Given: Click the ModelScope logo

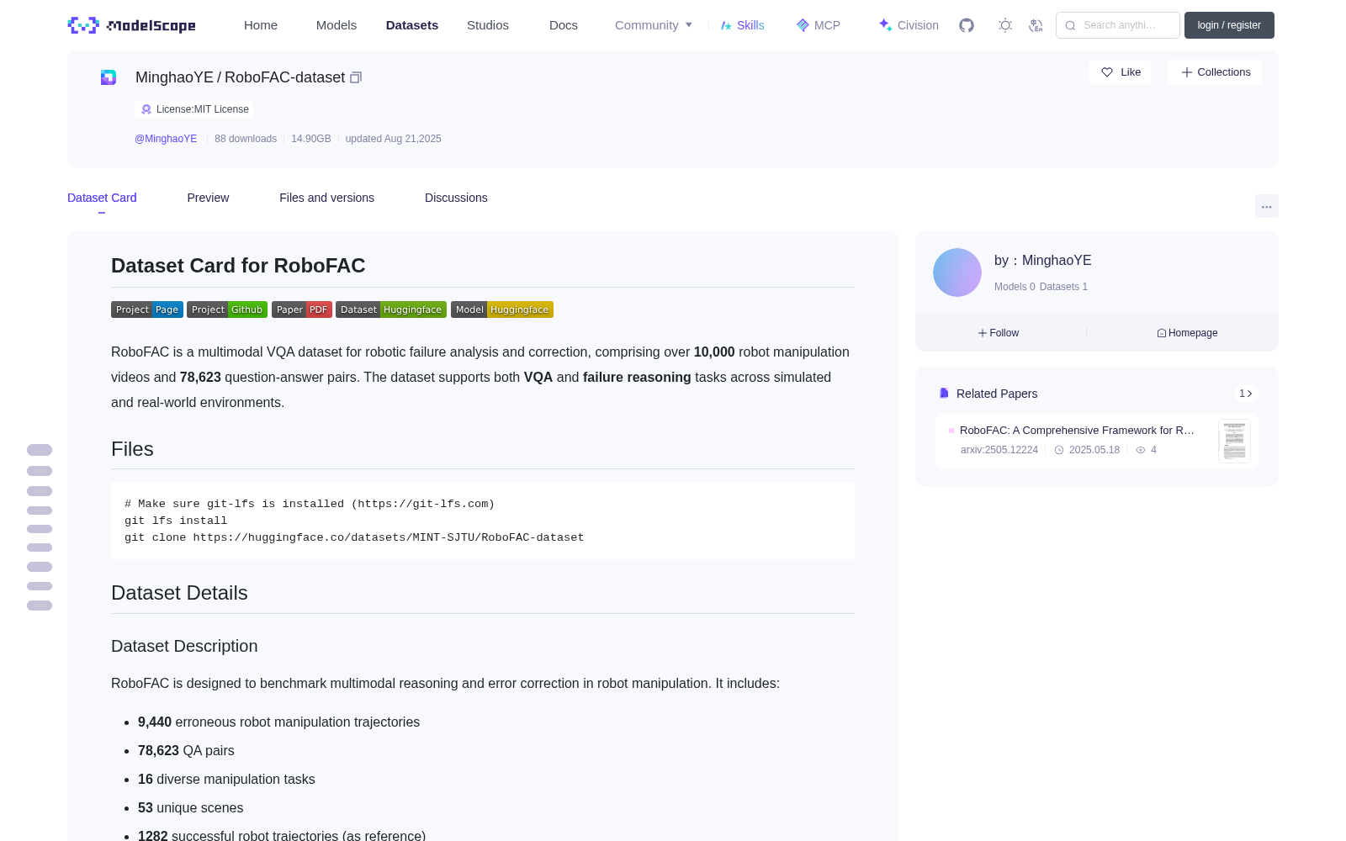Looking at the screenshot, I should tap(131, 25).
